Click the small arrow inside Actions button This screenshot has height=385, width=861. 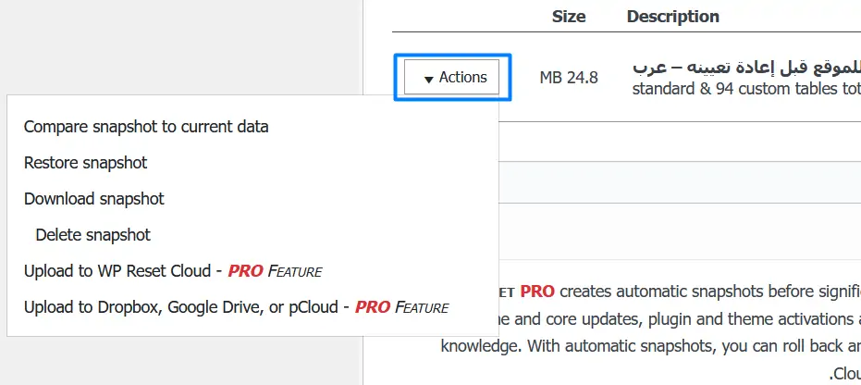coord(429,80)
